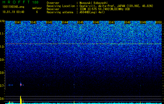This screenshot has width=164, height=104.
Task: Click the 0343 time marker
Action: (49, 22)
